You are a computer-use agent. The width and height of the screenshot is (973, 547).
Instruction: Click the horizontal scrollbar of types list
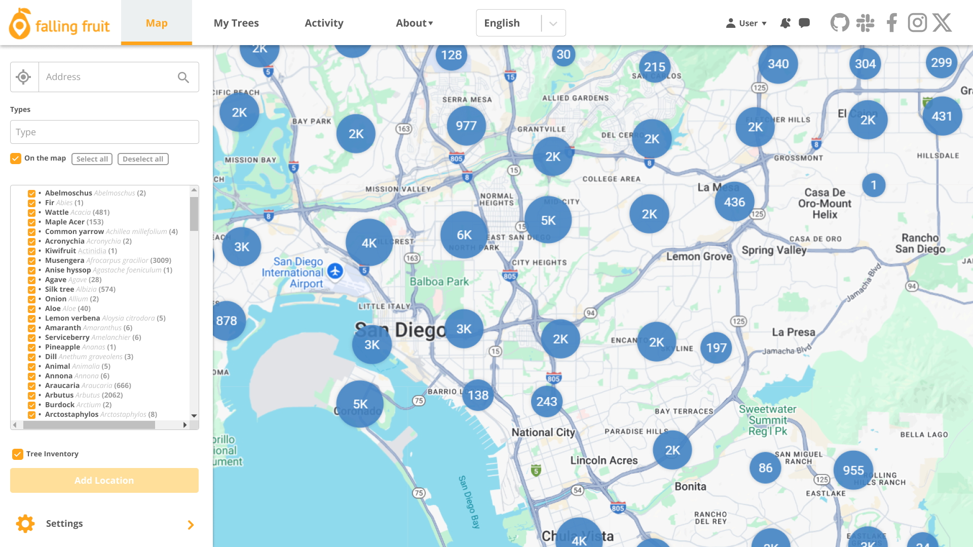89,425
